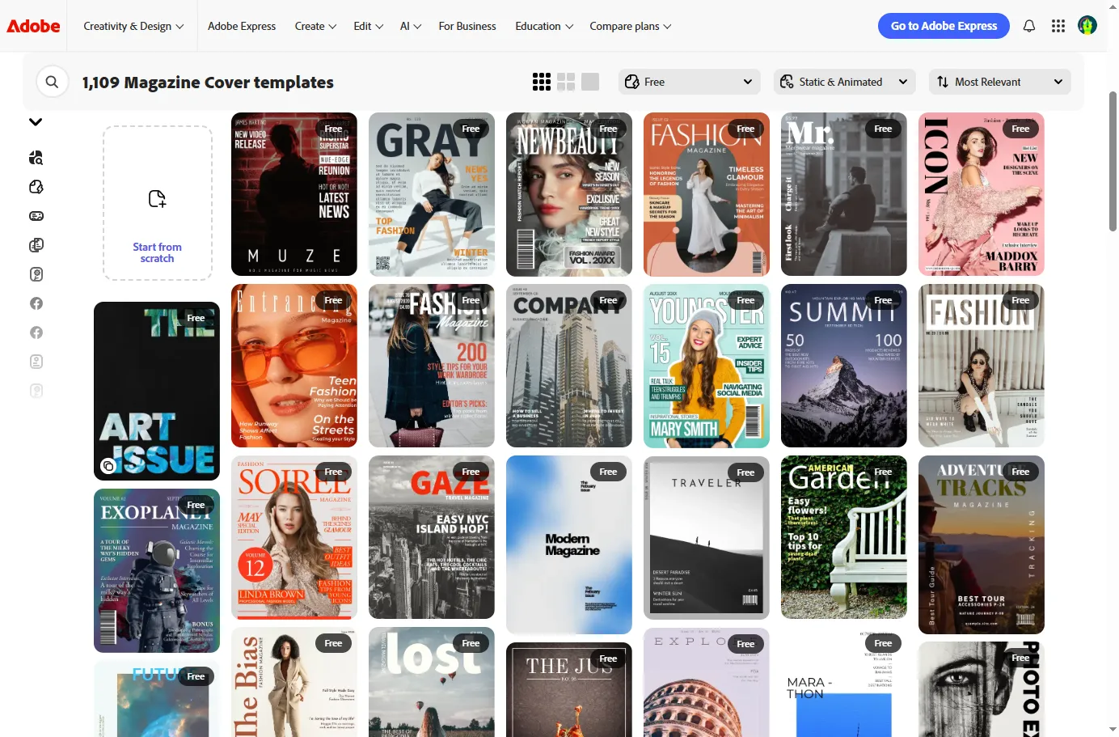Open the apps grid launcher

pos(1058,26)
